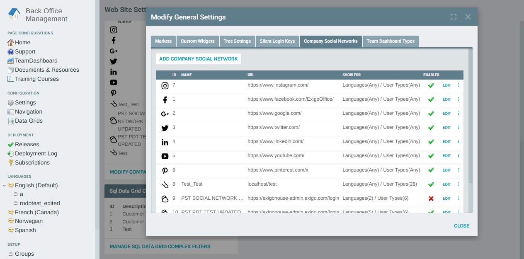Image resolution: width=524 pixels, height=259 pixels.
Task: Open the options menu for the Test_Test row
Action: pos(458,184)
